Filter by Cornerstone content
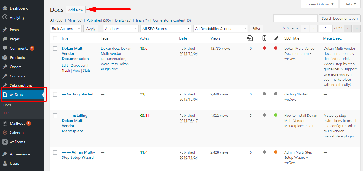Screen dimensions: 363x171 pyautogui.click(x=172, y=20)
